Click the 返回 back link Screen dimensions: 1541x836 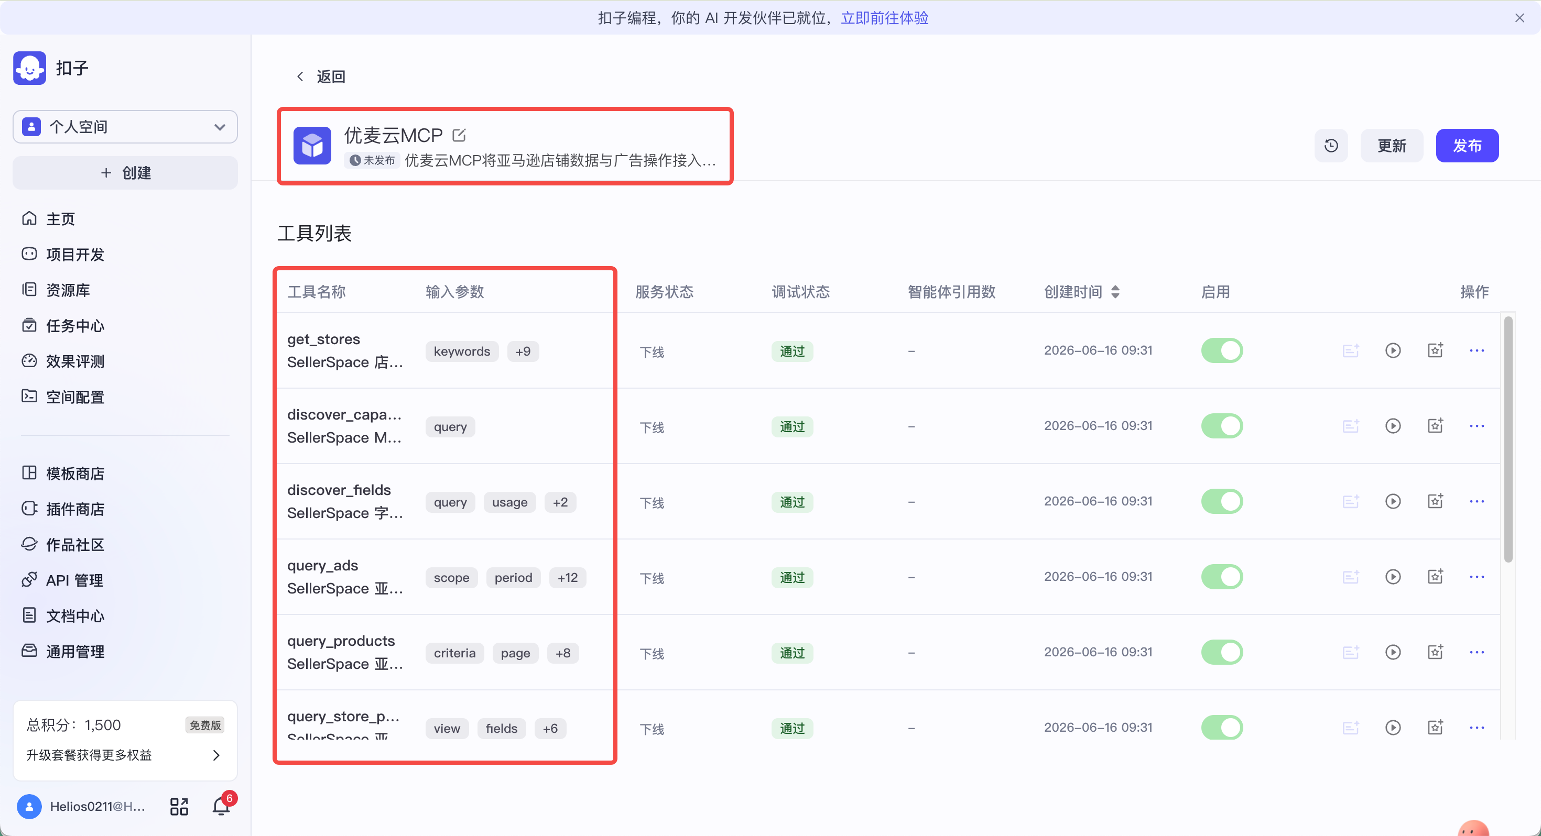click(331, 76)
